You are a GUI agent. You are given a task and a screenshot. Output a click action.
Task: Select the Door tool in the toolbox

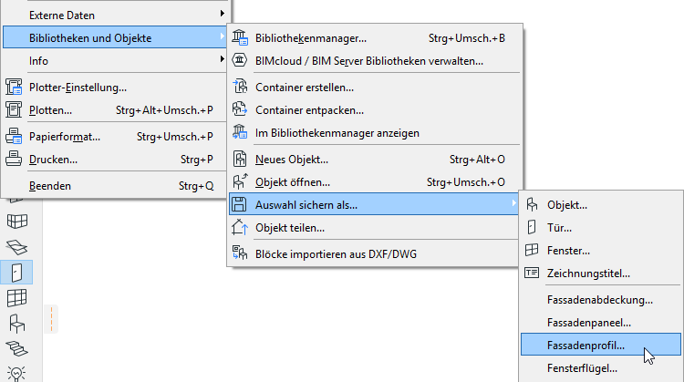click(x=17, y=272)
